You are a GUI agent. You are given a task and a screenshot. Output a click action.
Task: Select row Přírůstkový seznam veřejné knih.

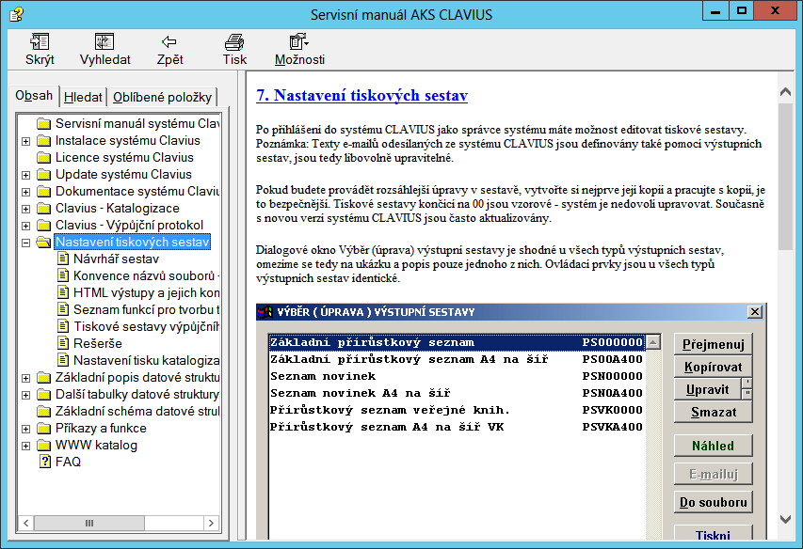457,410
